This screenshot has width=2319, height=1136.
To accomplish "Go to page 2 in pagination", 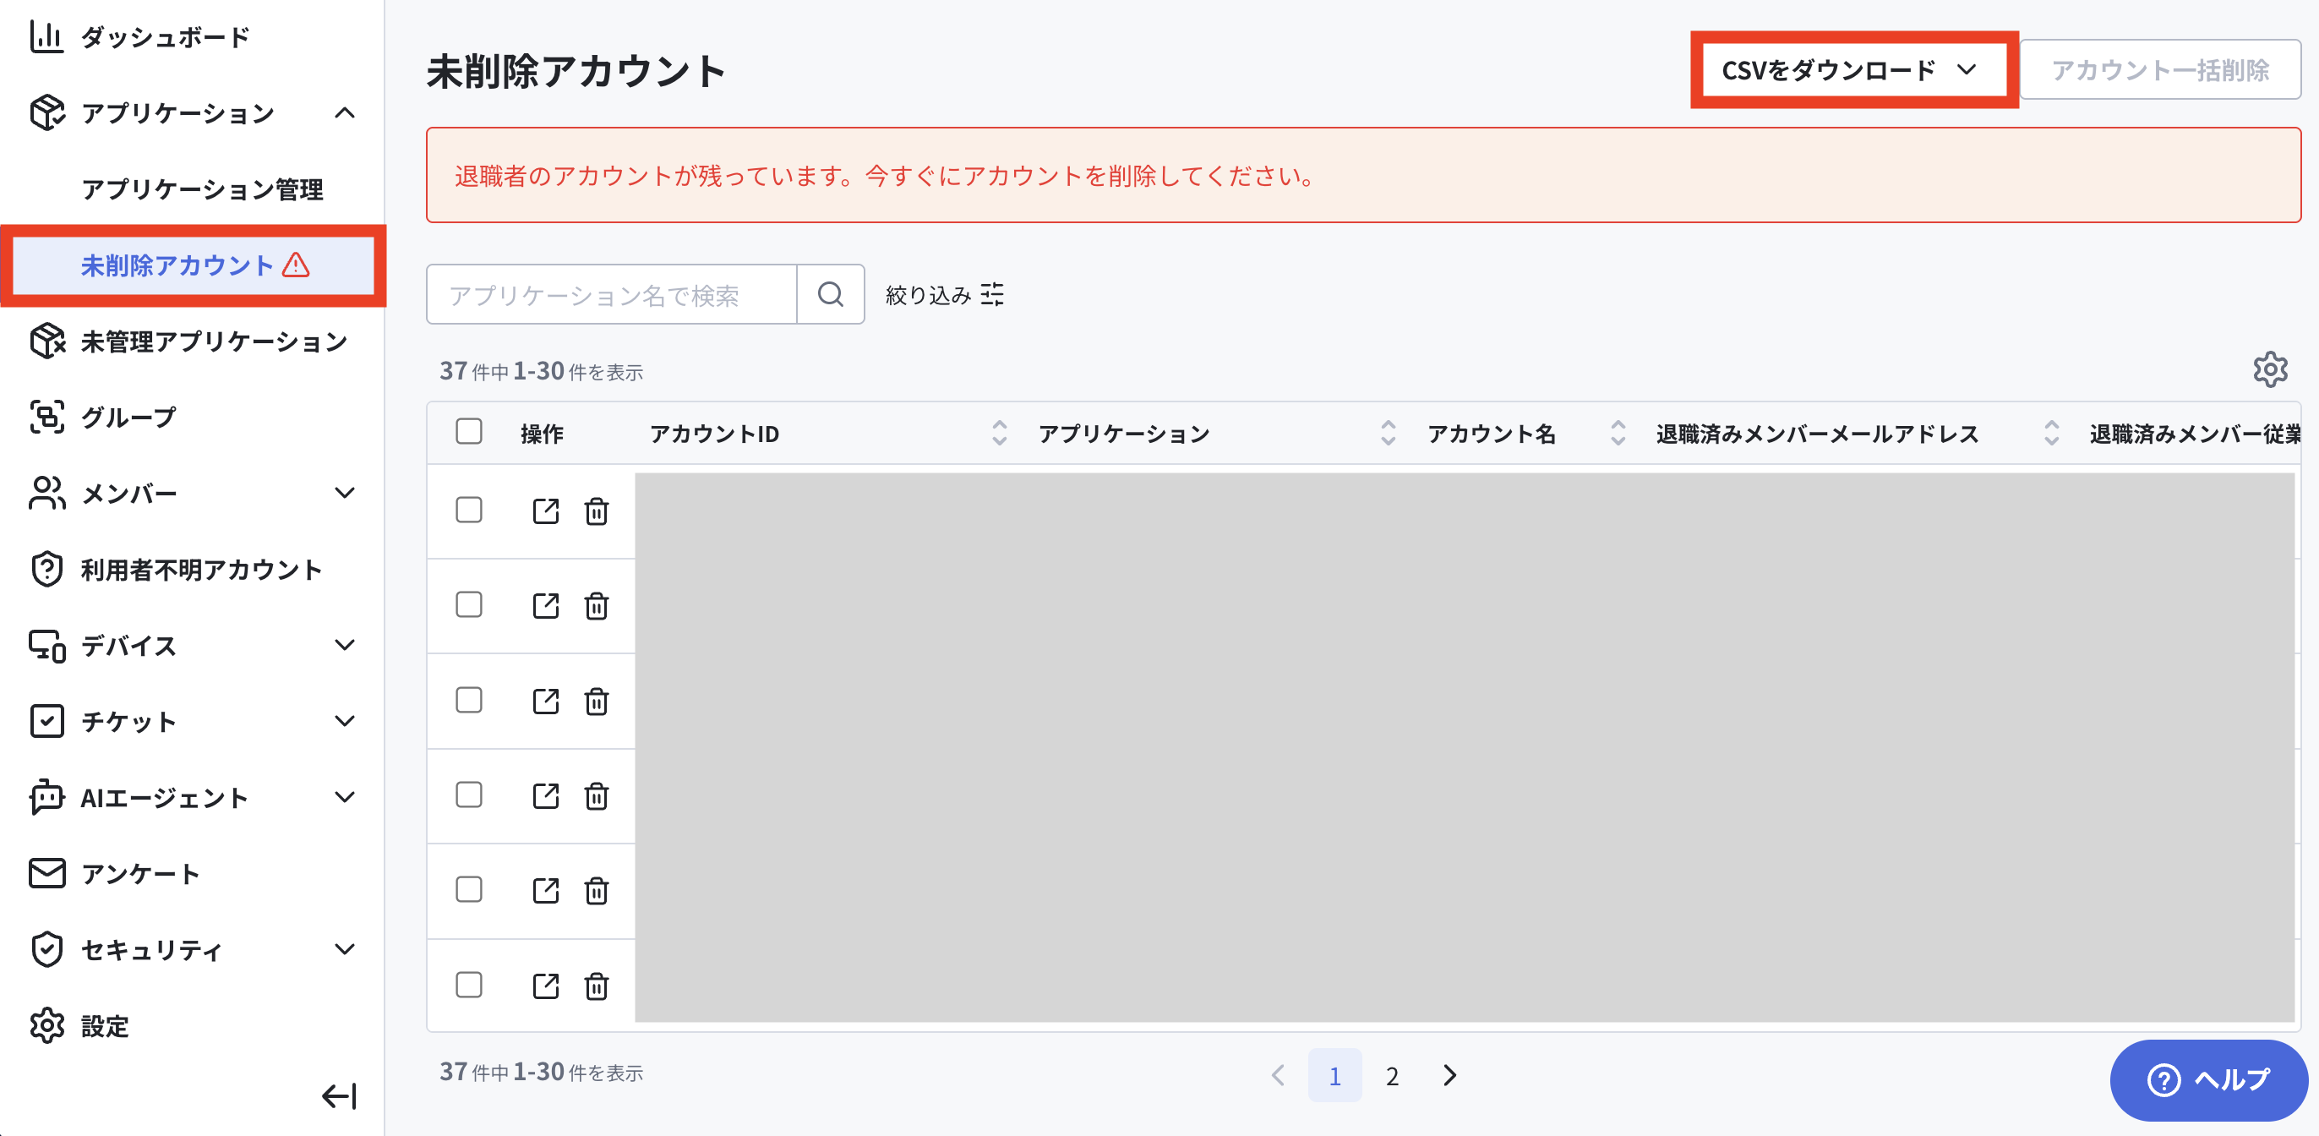I will pos(1392,1075).
